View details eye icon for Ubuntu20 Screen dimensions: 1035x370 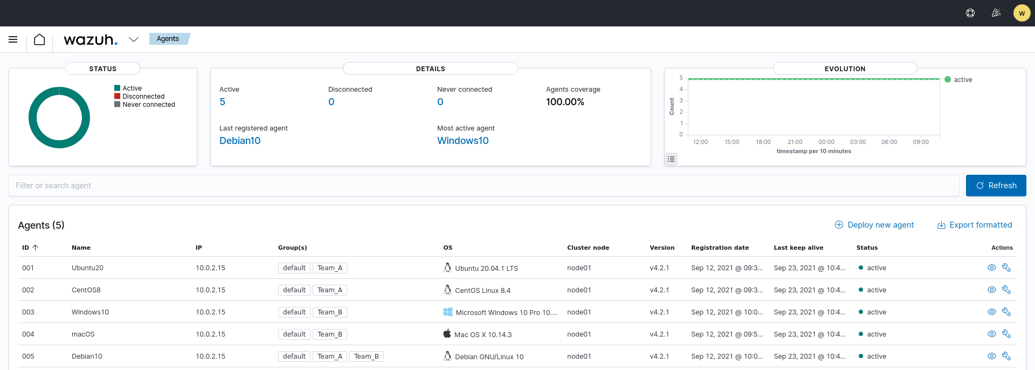pos(991,268)
